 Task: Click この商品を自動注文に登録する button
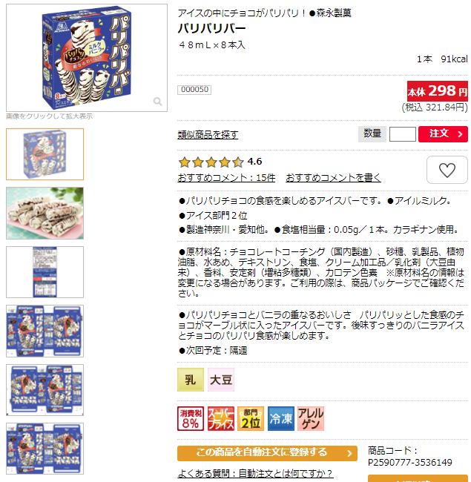coord(267,453)
